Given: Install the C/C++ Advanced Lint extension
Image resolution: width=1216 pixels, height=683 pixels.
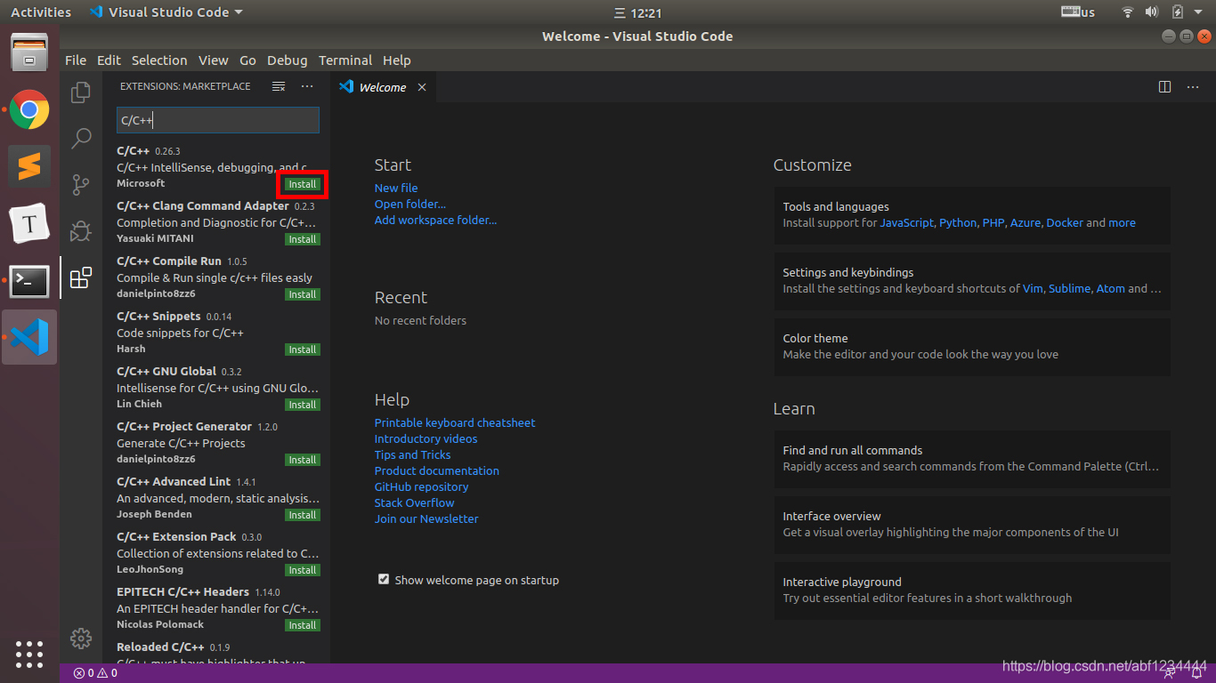Looking at the screenshot, I should (x=303, y=515).
